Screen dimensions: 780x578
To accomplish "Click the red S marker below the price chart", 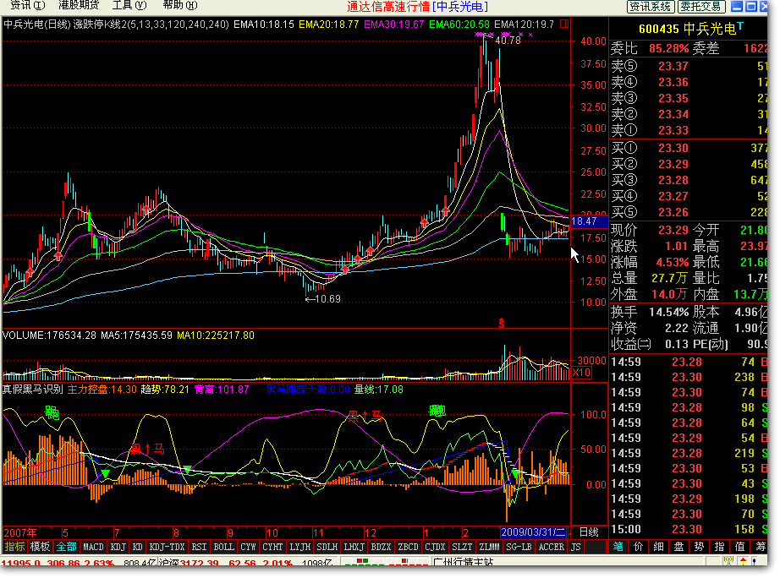I will tap(502, 323).
